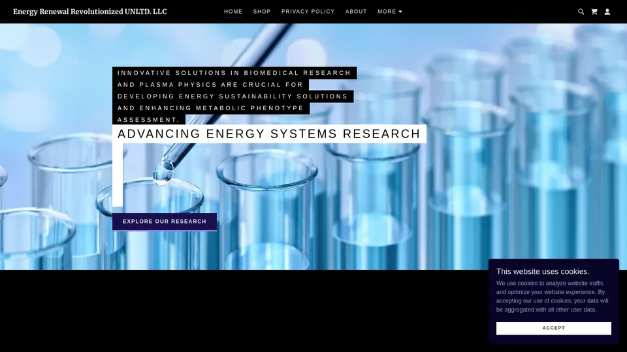This screenshot has height=352, width=627.
Task: Click the 'This website uses cookies.' heading
Action: click(x=543, y=271)
